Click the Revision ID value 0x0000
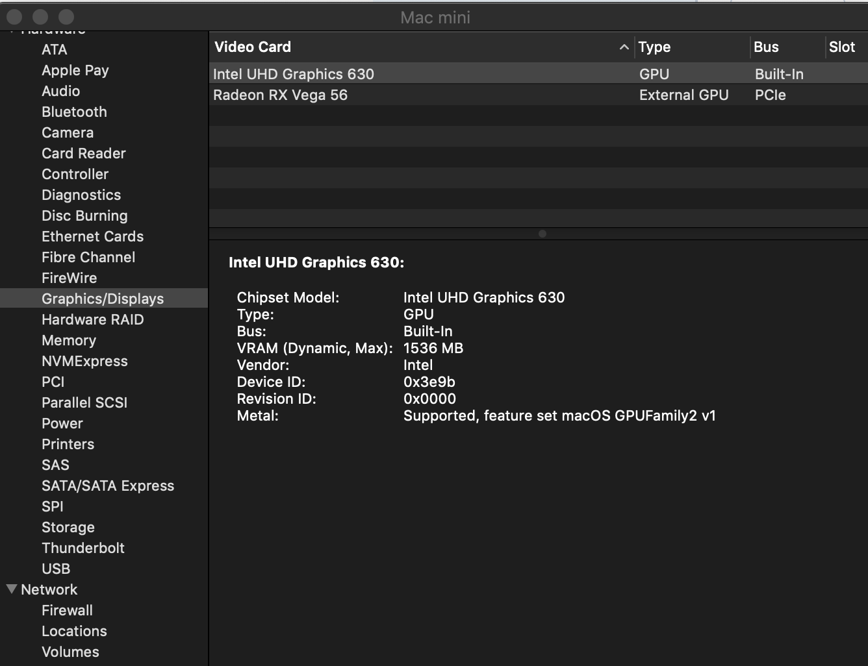Screen dimensions: 868x666 pyautogui.click(x=429, y=399)
